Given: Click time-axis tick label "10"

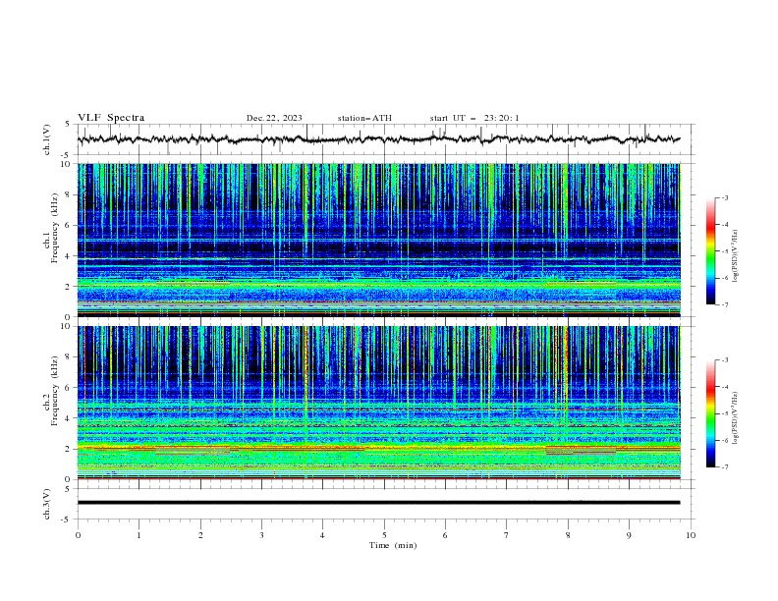Looking at the screenshot, I should click(691, 535).
